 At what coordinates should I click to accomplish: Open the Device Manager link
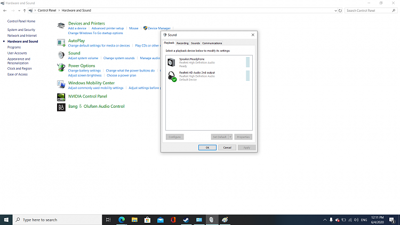click(x=159, y=28)
